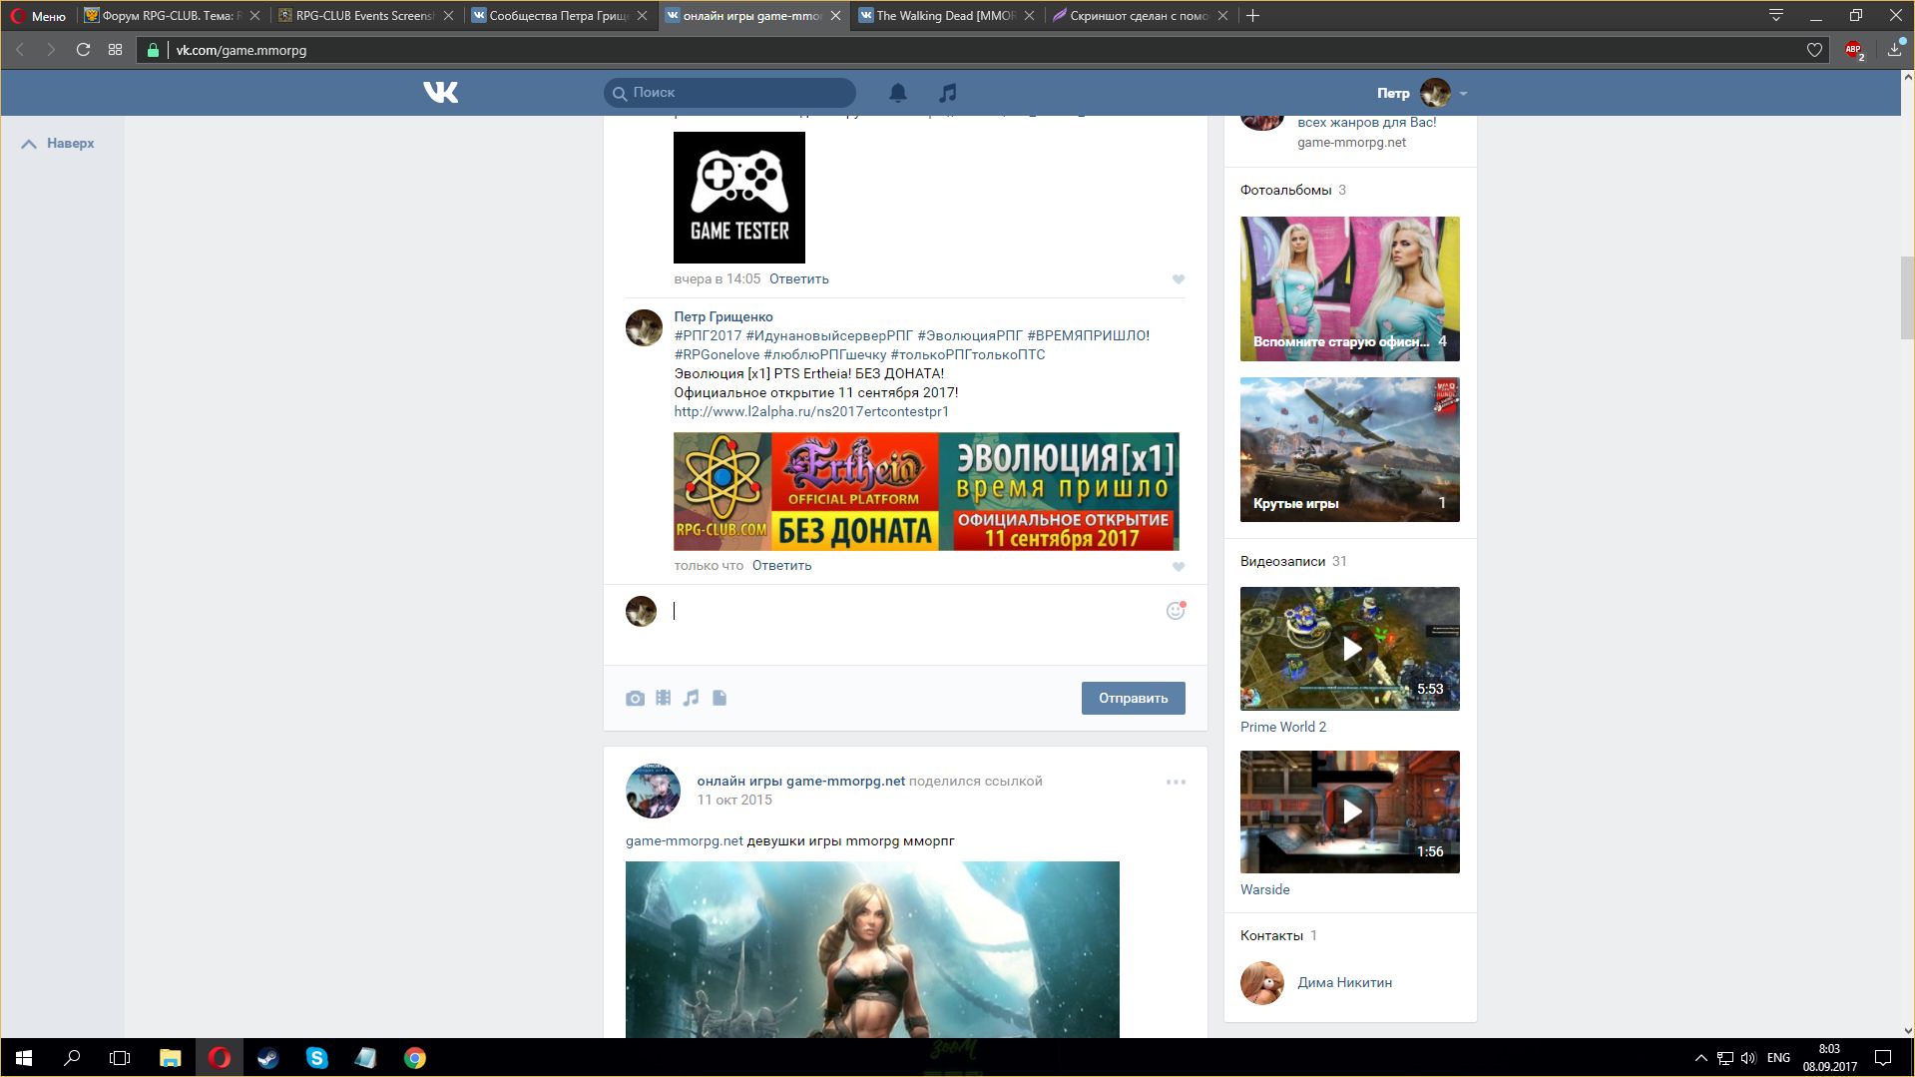Viewport: 1915px width, 1077px height.
Task: Like the comment with GAME TESTER image
Action: click(x=1179, y=279)
